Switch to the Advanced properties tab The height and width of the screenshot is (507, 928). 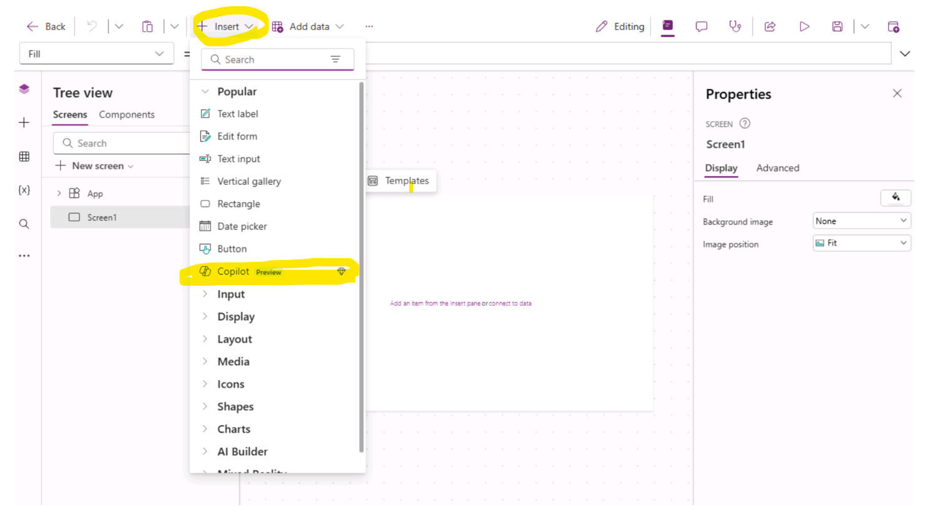tap(777, 168)
